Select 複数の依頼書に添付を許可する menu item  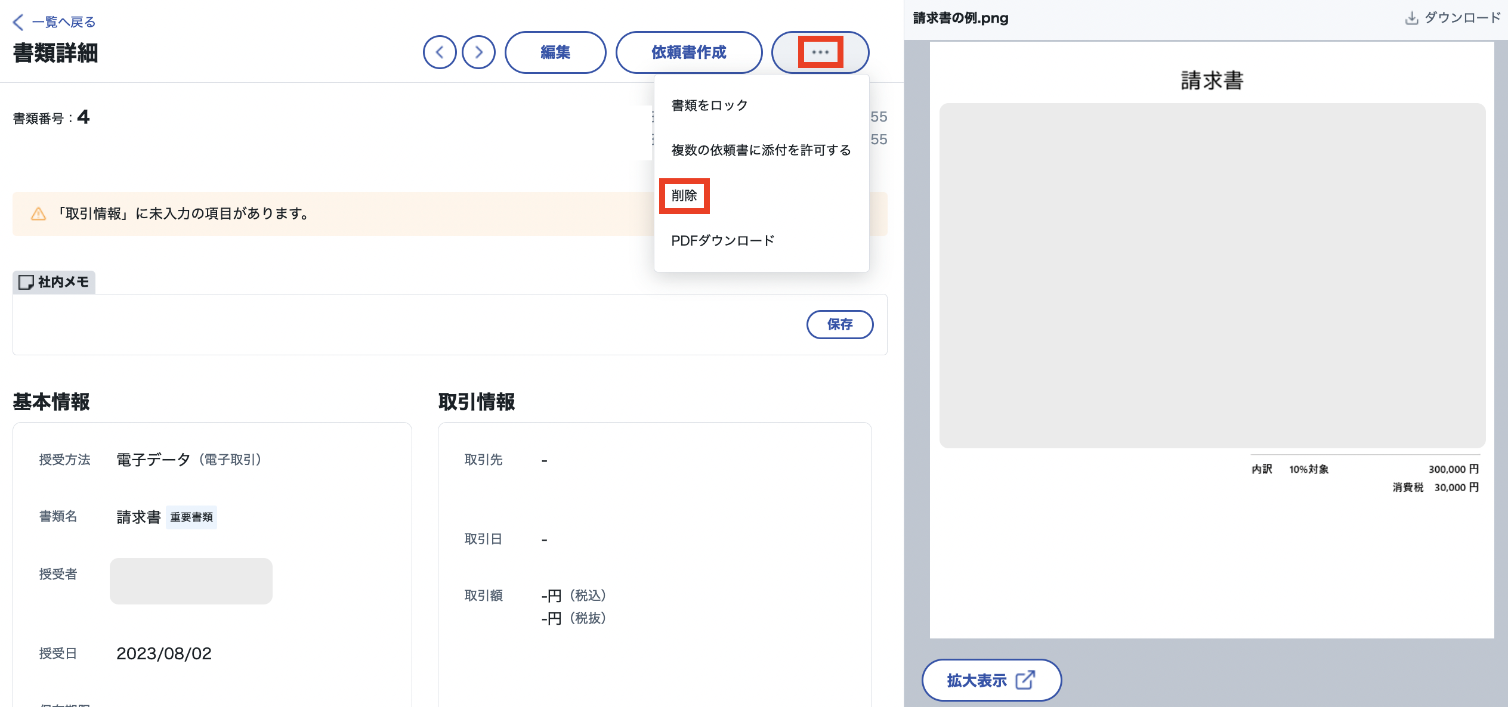pyautogui.click(x=761, y=150)
